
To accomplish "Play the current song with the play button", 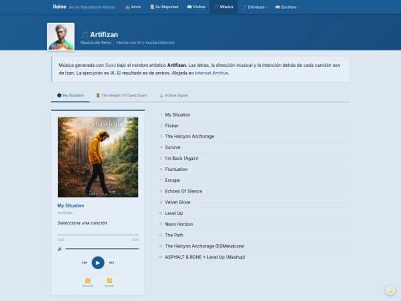I will click(x=98, y=262).
